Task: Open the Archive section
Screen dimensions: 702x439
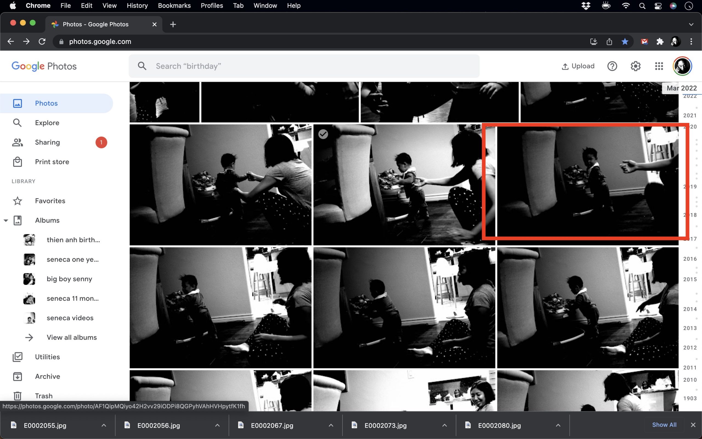Action: tap(47, 376)
